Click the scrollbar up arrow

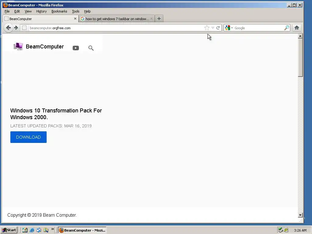pos(300,36)
